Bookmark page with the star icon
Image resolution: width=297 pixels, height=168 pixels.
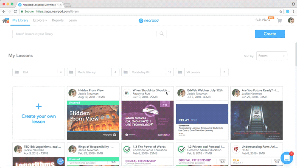point(281,11)
